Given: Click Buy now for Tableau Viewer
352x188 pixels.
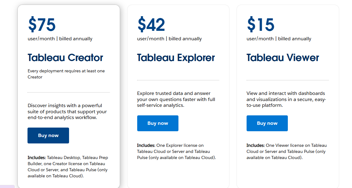Looking at the screenshot, I should [267, 123].
